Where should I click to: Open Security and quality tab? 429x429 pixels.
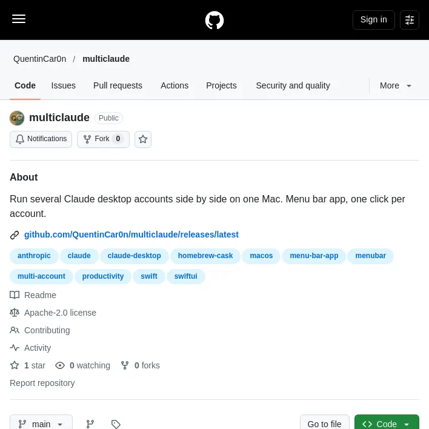(293, 85)
